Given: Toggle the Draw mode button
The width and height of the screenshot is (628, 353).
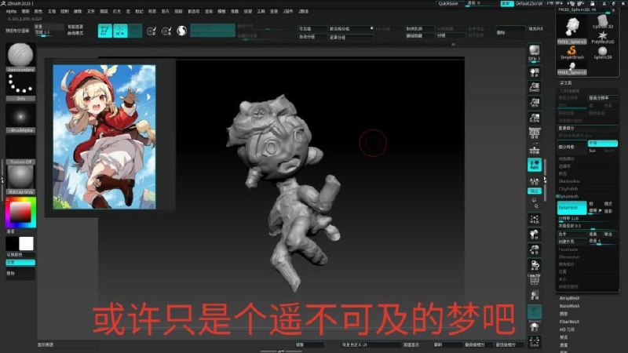Looking at the screenshot, I should [120, 31].
